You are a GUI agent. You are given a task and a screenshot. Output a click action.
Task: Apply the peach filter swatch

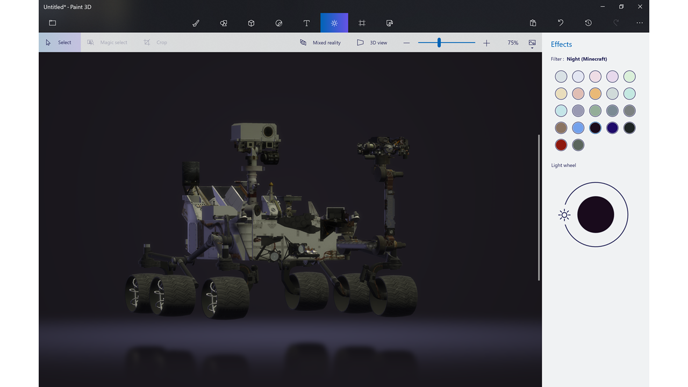(x=578, y=94)
